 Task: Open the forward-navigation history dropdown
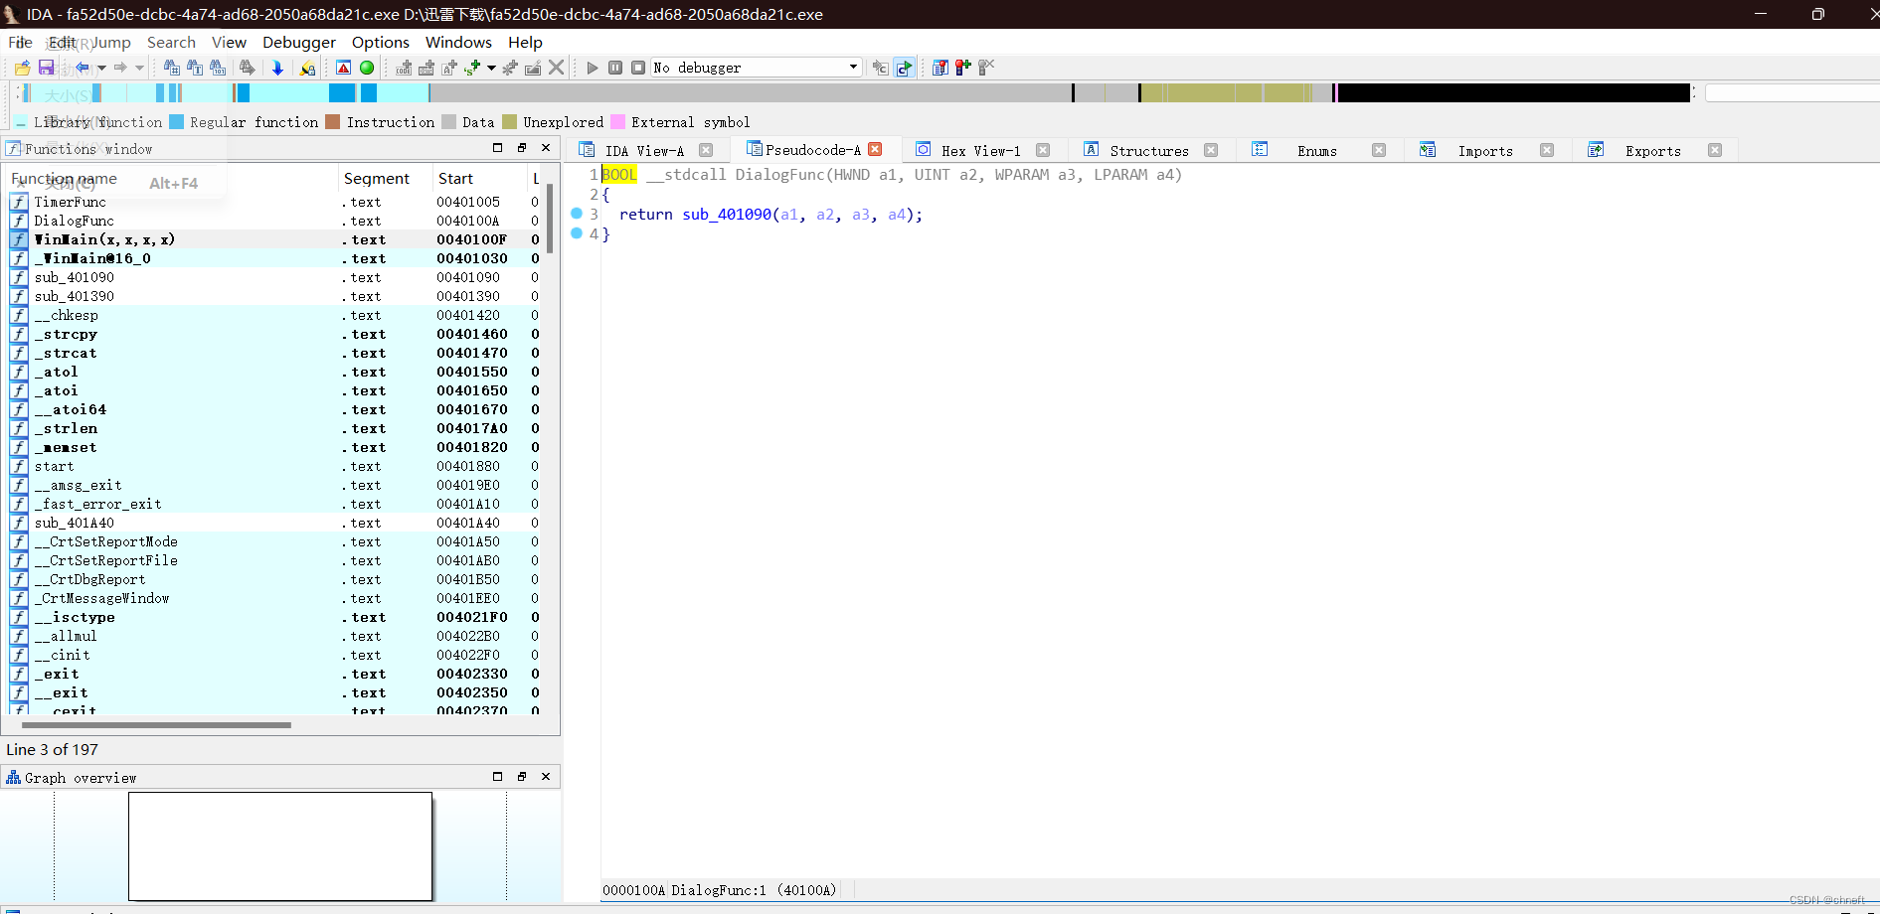click(139, 68)
